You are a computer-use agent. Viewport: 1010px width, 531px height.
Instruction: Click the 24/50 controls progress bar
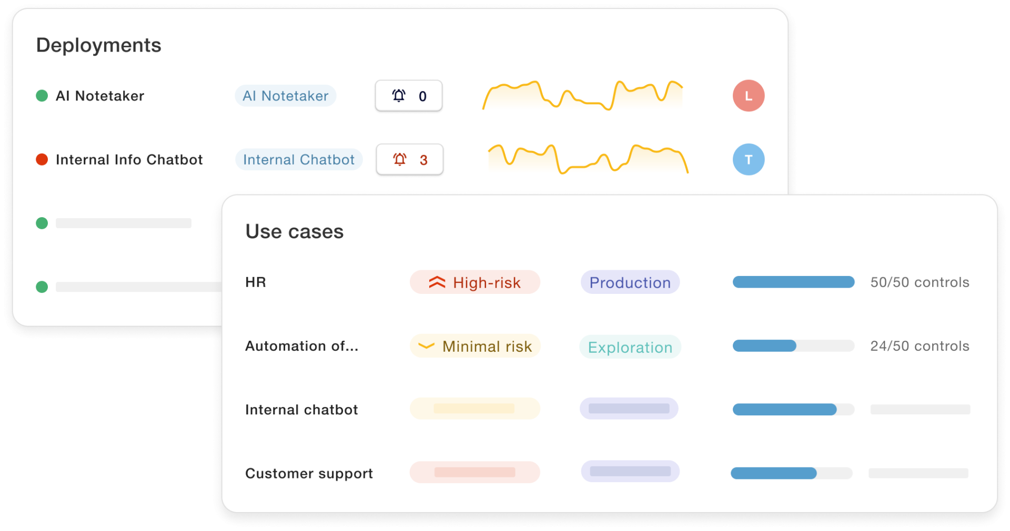click(793, 346)
